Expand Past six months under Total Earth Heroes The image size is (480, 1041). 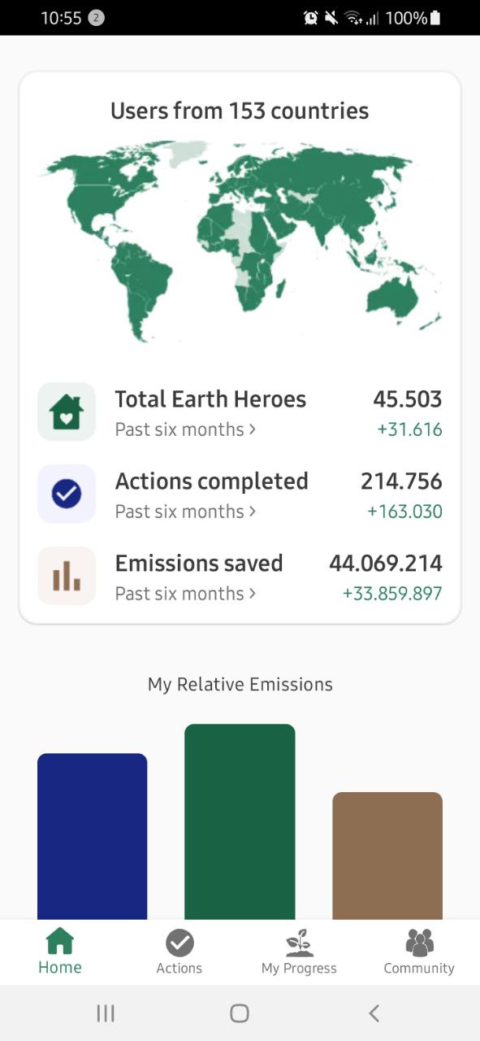tap(185, 429)
